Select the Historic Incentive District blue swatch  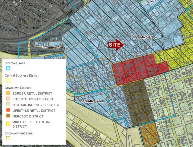(x=8, y=105)
